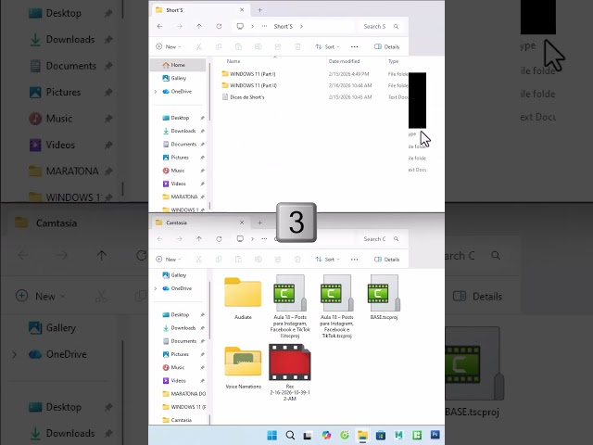Click Copy icon in Camtasia window toolbar
Image resolution: width=593 pixels, height=445 pixels.
(x=219, y=260)
